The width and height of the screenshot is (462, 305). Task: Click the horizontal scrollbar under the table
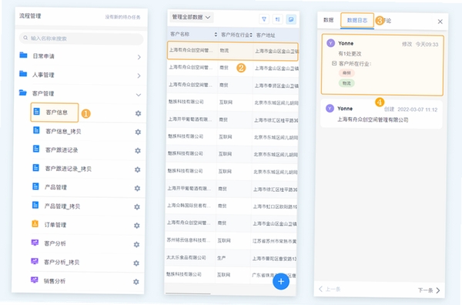tap(188, 293)
